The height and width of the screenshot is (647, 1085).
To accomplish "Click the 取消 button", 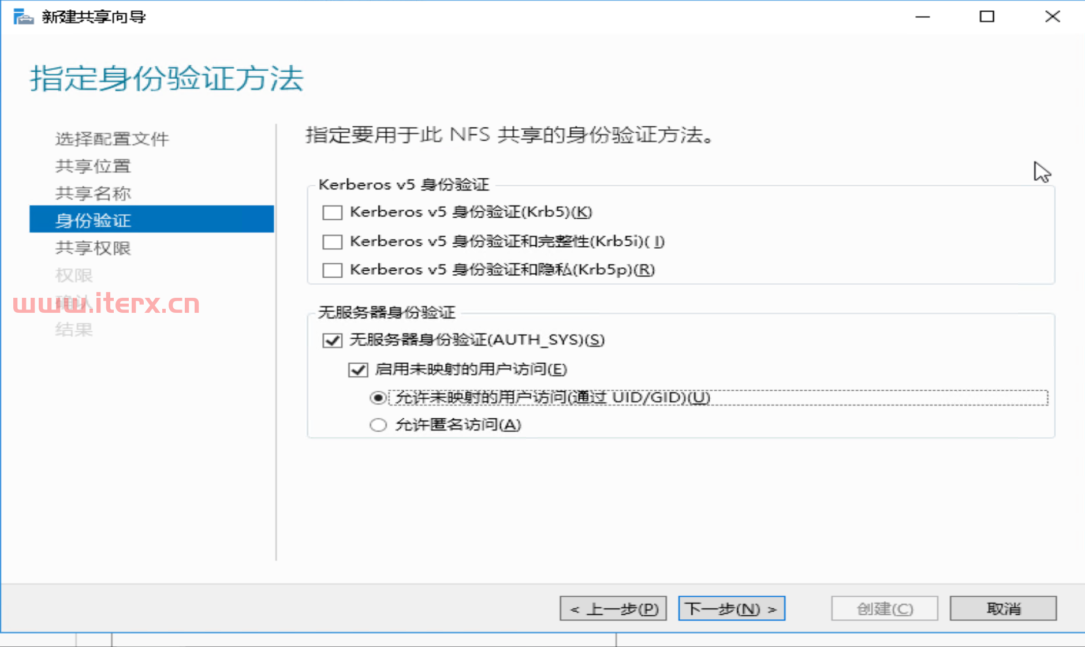I will 1003,608.
